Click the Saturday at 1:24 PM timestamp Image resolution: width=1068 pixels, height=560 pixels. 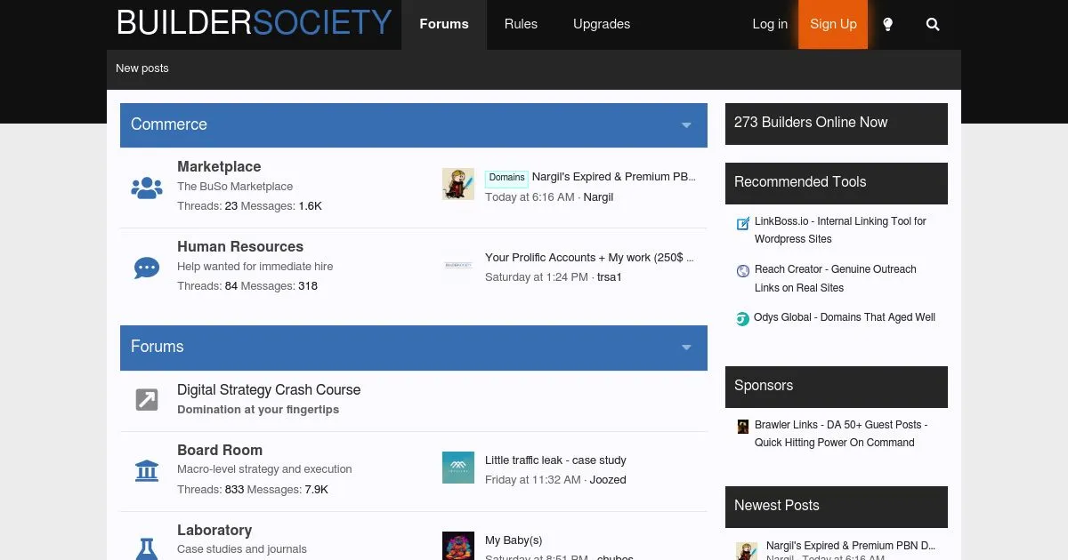[537, 277]
